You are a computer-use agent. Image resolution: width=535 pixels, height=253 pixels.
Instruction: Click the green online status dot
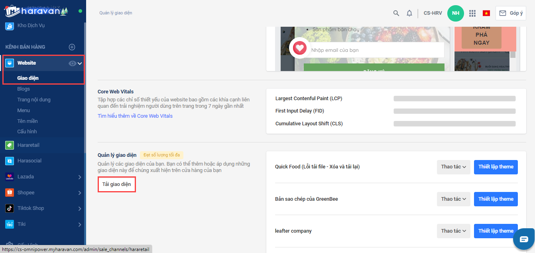[80, 11]
